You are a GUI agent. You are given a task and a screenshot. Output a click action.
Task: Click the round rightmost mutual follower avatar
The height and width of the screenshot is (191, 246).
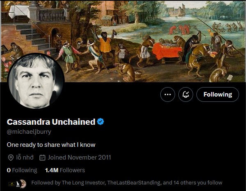tap(23, 182)
